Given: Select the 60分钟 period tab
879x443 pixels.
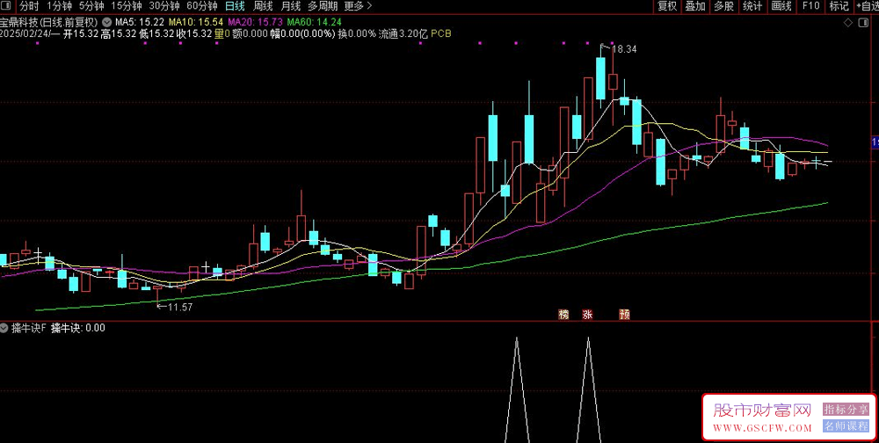Looking at the screenshot, I should pyautogui.click(x=202, y=6).
